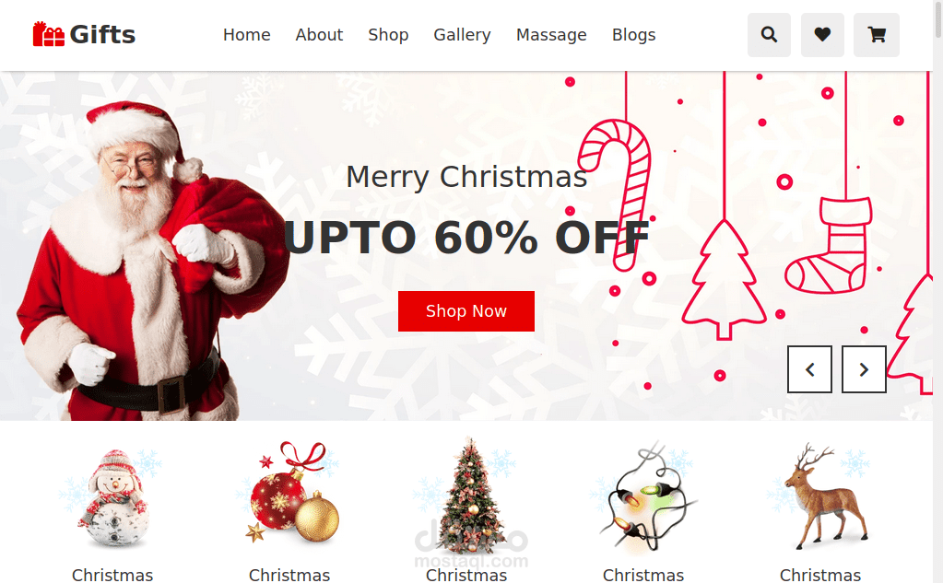
Task: Open the Home menu item
Action: click(246, 35)
